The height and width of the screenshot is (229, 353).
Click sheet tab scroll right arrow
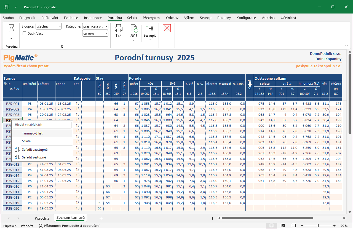tap(18, 218)
